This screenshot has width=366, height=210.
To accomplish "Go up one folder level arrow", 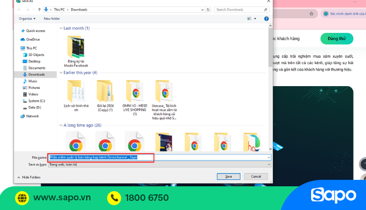I will pos(39,10).
